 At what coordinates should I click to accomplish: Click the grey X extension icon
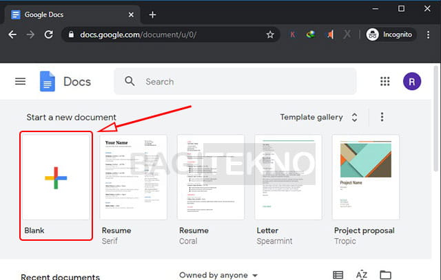point(347,34)
